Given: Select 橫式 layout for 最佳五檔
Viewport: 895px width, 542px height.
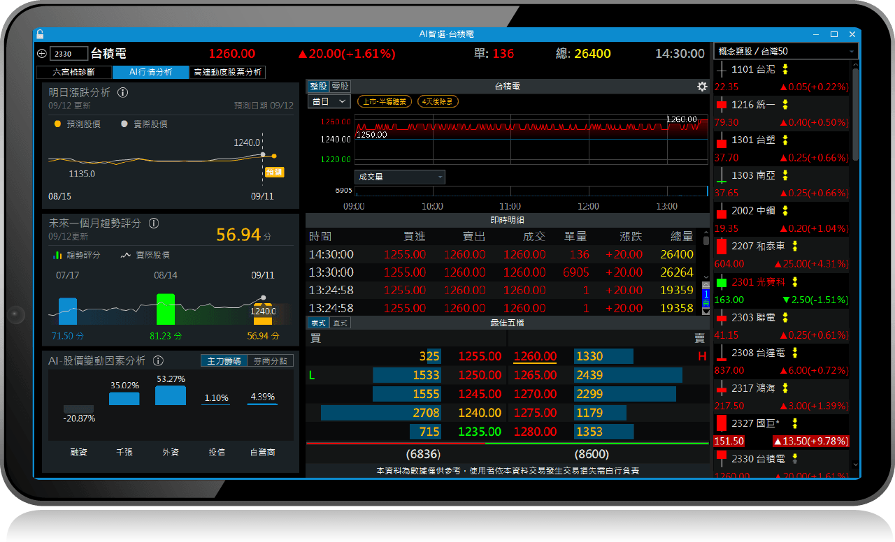Looking at the screenshot, I should 318,323.
